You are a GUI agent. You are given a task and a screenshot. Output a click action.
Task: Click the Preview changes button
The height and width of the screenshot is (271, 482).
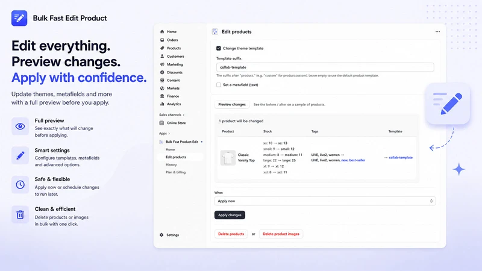[232, 104]
